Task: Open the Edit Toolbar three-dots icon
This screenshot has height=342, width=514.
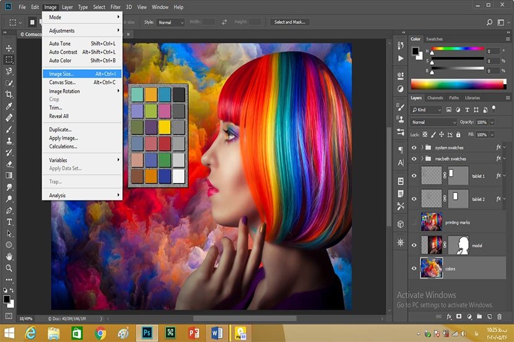Action: pos(9,280)
